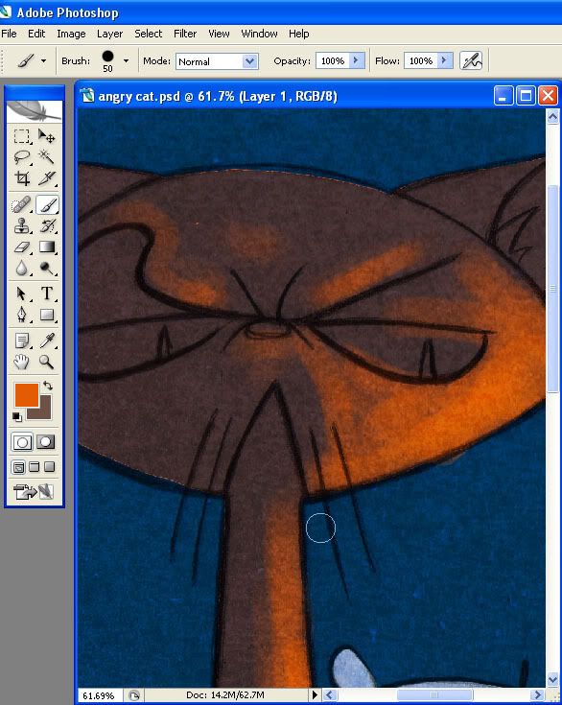Click the zoom percentage field at bottom
Viewport: 562px width, 705px height.
(x=99, y=695)
